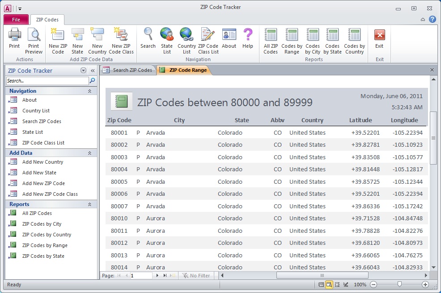Go to the next report page
The height and width of the screenshot is (293, 441).
tap(157, 276)
